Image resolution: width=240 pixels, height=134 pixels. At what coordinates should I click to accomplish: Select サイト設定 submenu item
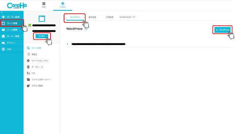pyautogui.click(x=36, y=48)
